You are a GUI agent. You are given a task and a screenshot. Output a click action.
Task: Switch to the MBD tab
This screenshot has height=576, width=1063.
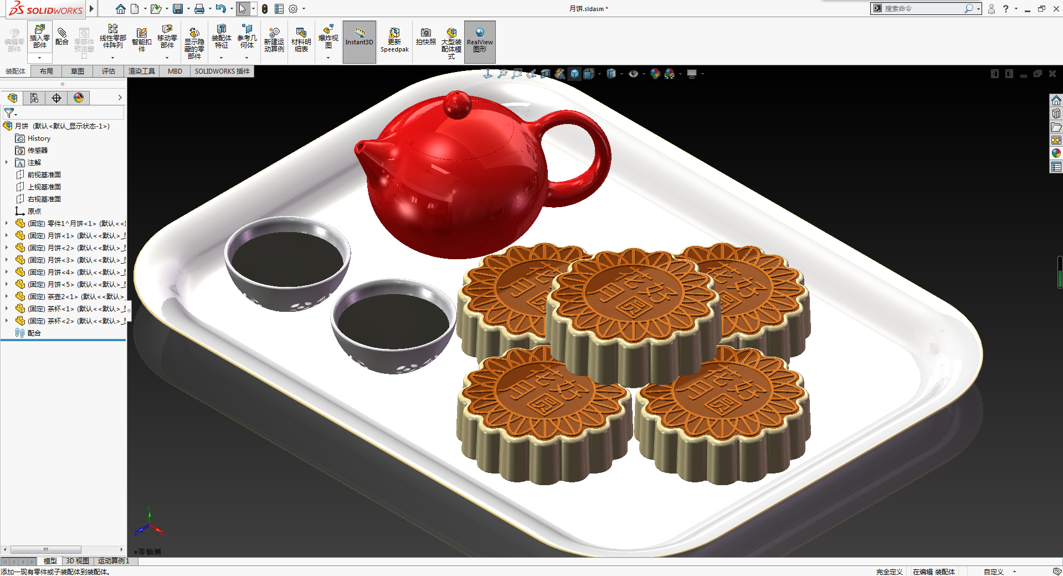[x=175, y=71]
